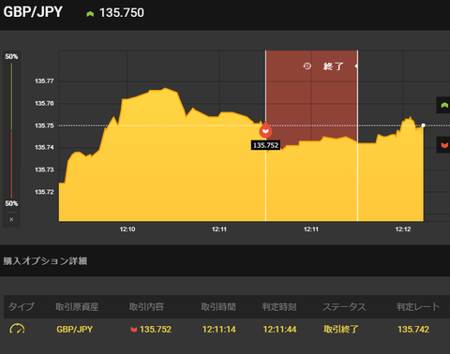The width and height of the screenshot is (450, 354).
Task: Click the 135.752 entry price label
Action: [265, 145]
